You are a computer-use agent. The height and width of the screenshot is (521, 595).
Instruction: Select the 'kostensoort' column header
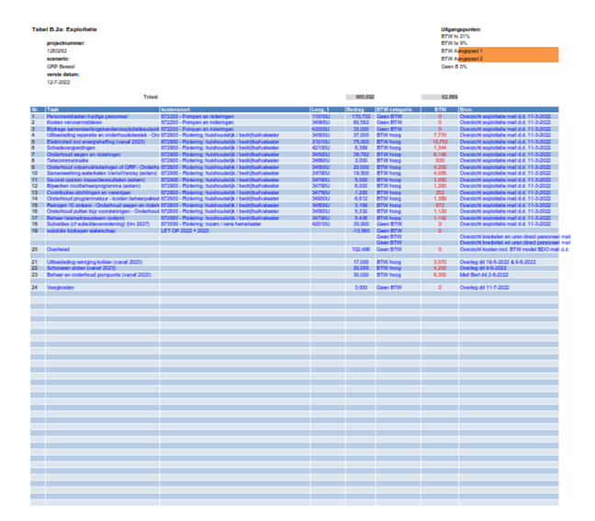coord(180,108)
